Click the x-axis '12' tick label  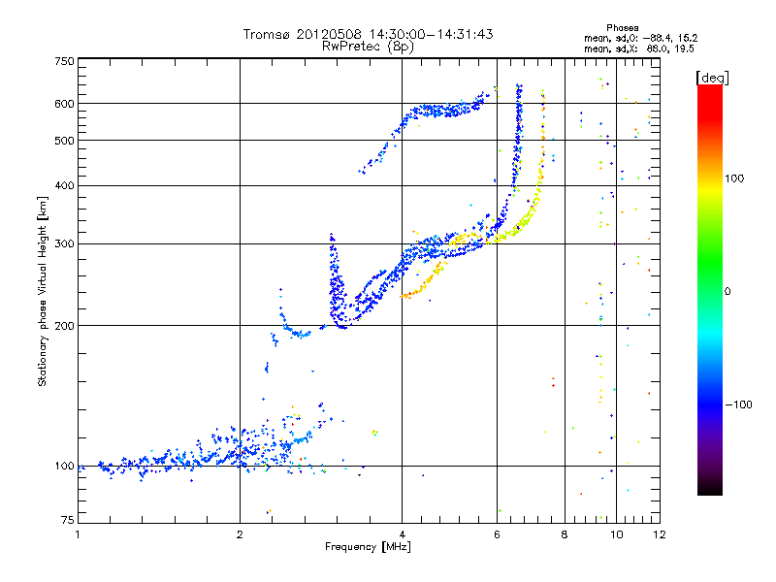(660, 534)
